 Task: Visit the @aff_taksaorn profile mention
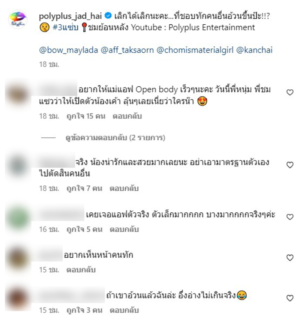(127, 50)
